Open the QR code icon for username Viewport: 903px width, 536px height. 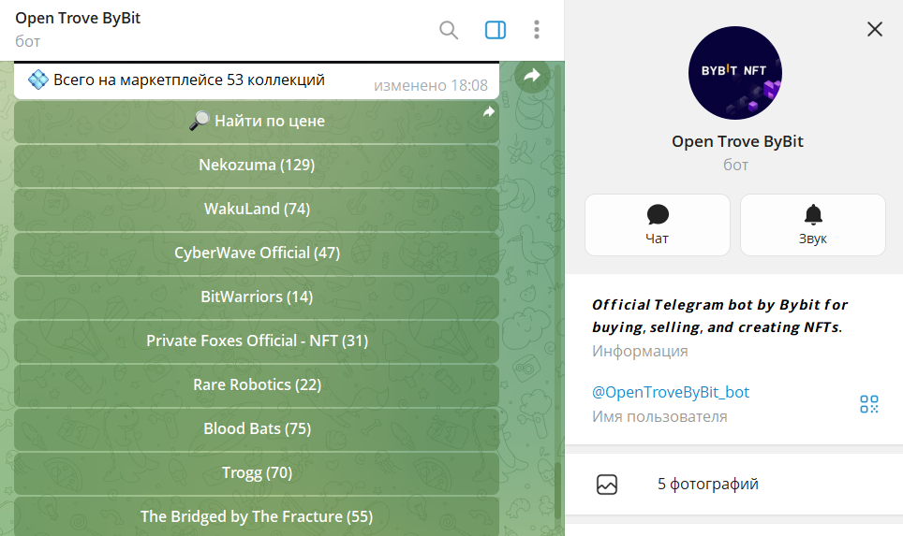point(868,404)
